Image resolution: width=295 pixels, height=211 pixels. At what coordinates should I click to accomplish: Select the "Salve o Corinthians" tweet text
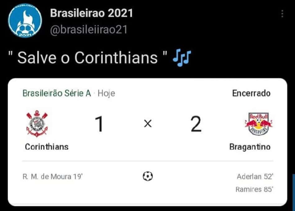(x=88, y=58)
